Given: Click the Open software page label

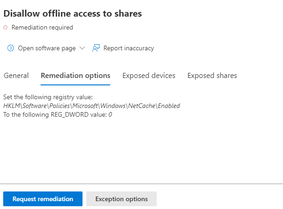Looking at the screenshot, I should [47, 48].
